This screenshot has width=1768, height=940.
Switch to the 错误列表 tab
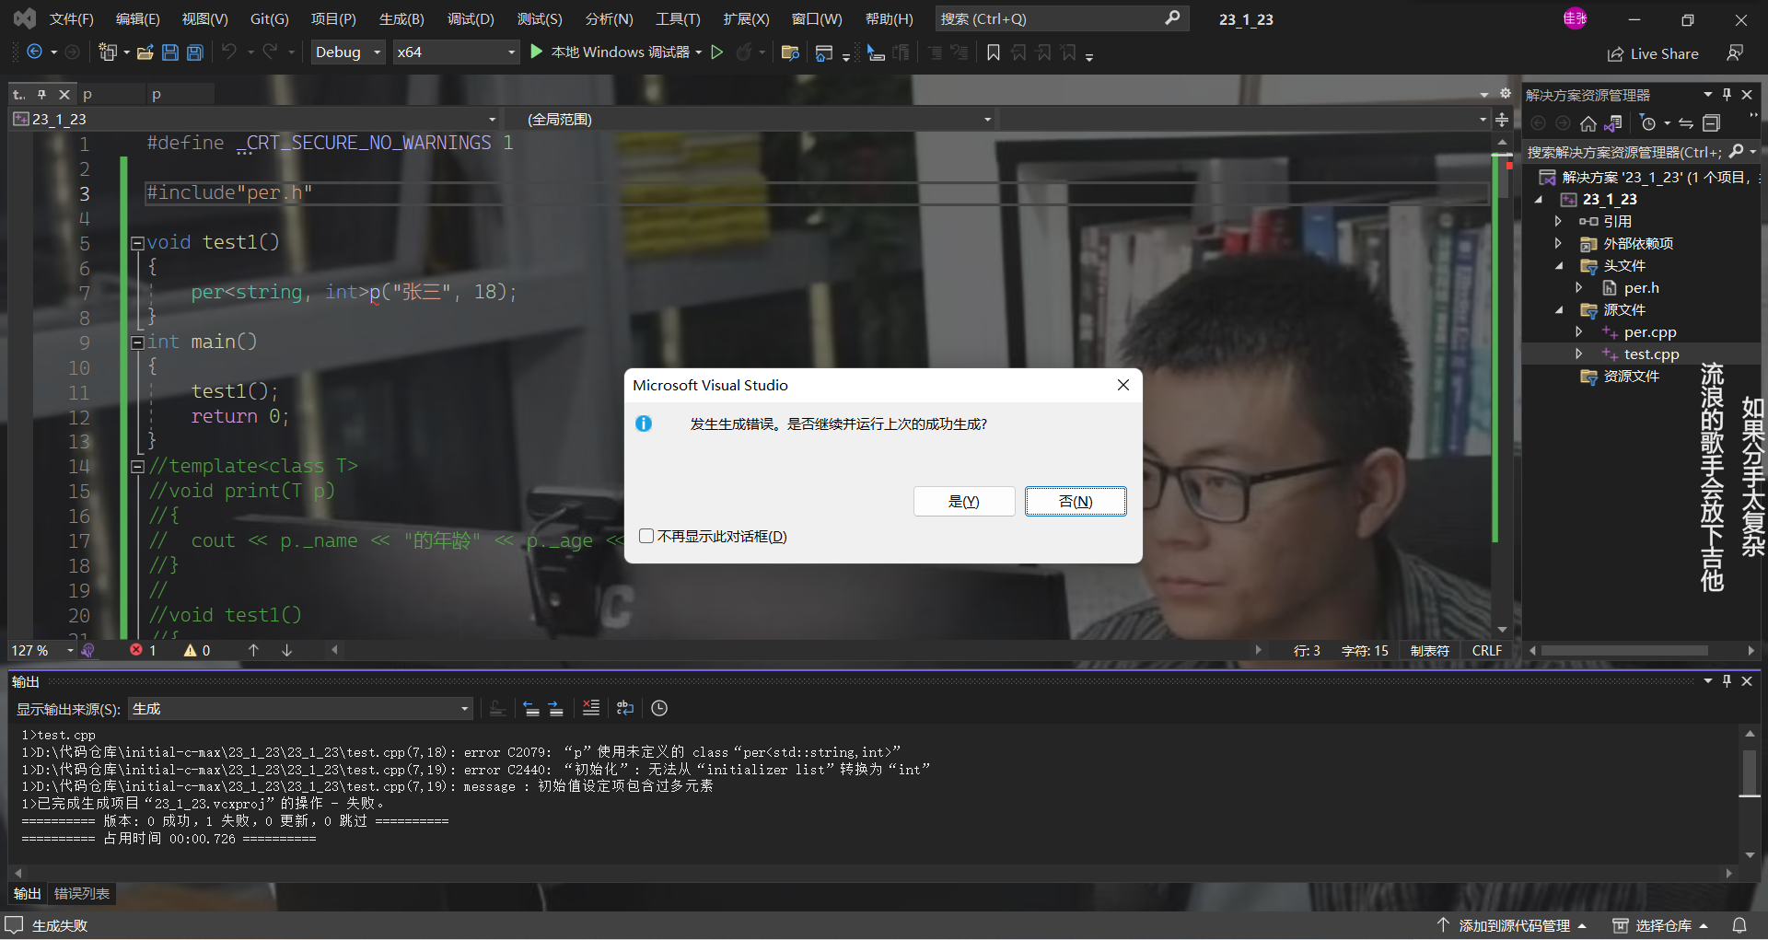82,893
